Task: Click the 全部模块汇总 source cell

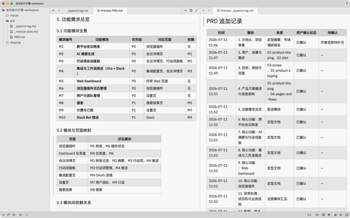Action: click(x=279, y=199)
